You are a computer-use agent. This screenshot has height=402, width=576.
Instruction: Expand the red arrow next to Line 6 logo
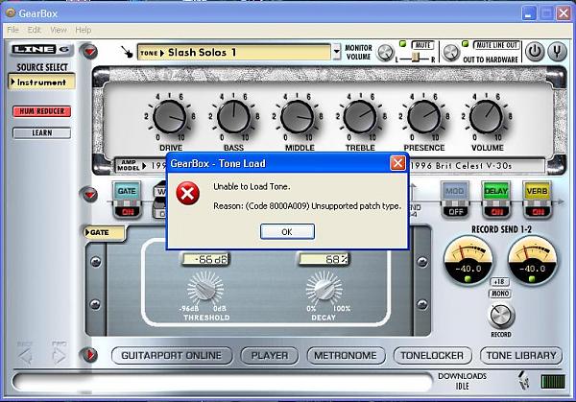tap(89, 52)
